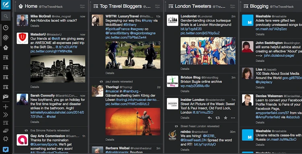Jump to the Activity column via the clock icon
The image size is (302, 154).
[x=6, y=28]
